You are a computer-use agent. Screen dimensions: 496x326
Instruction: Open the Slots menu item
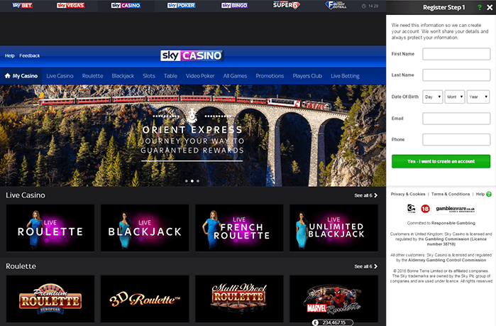click(149, 76)
